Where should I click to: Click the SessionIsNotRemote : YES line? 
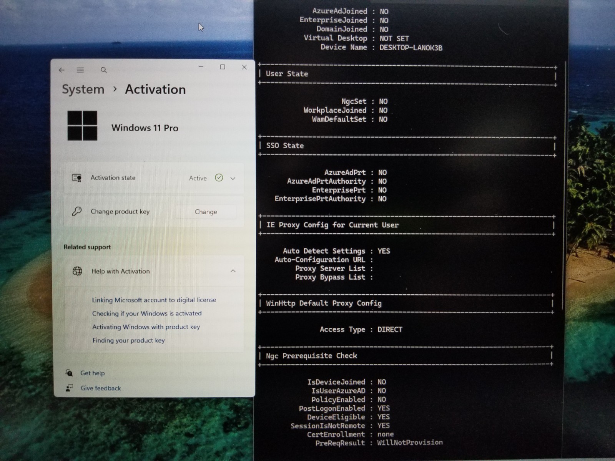click(340, 426)
